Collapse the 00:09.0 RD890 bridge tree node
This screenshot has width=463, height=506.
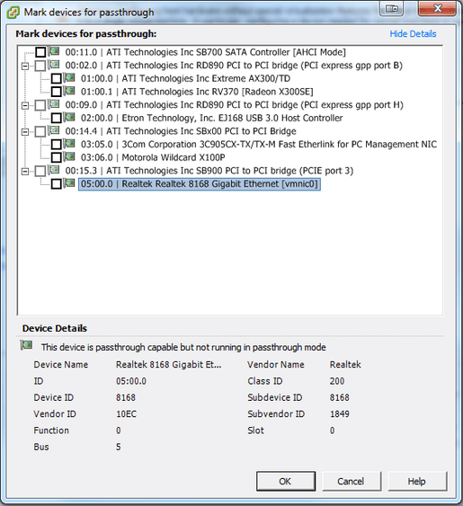pyautogui.click(x=25, y=105)
